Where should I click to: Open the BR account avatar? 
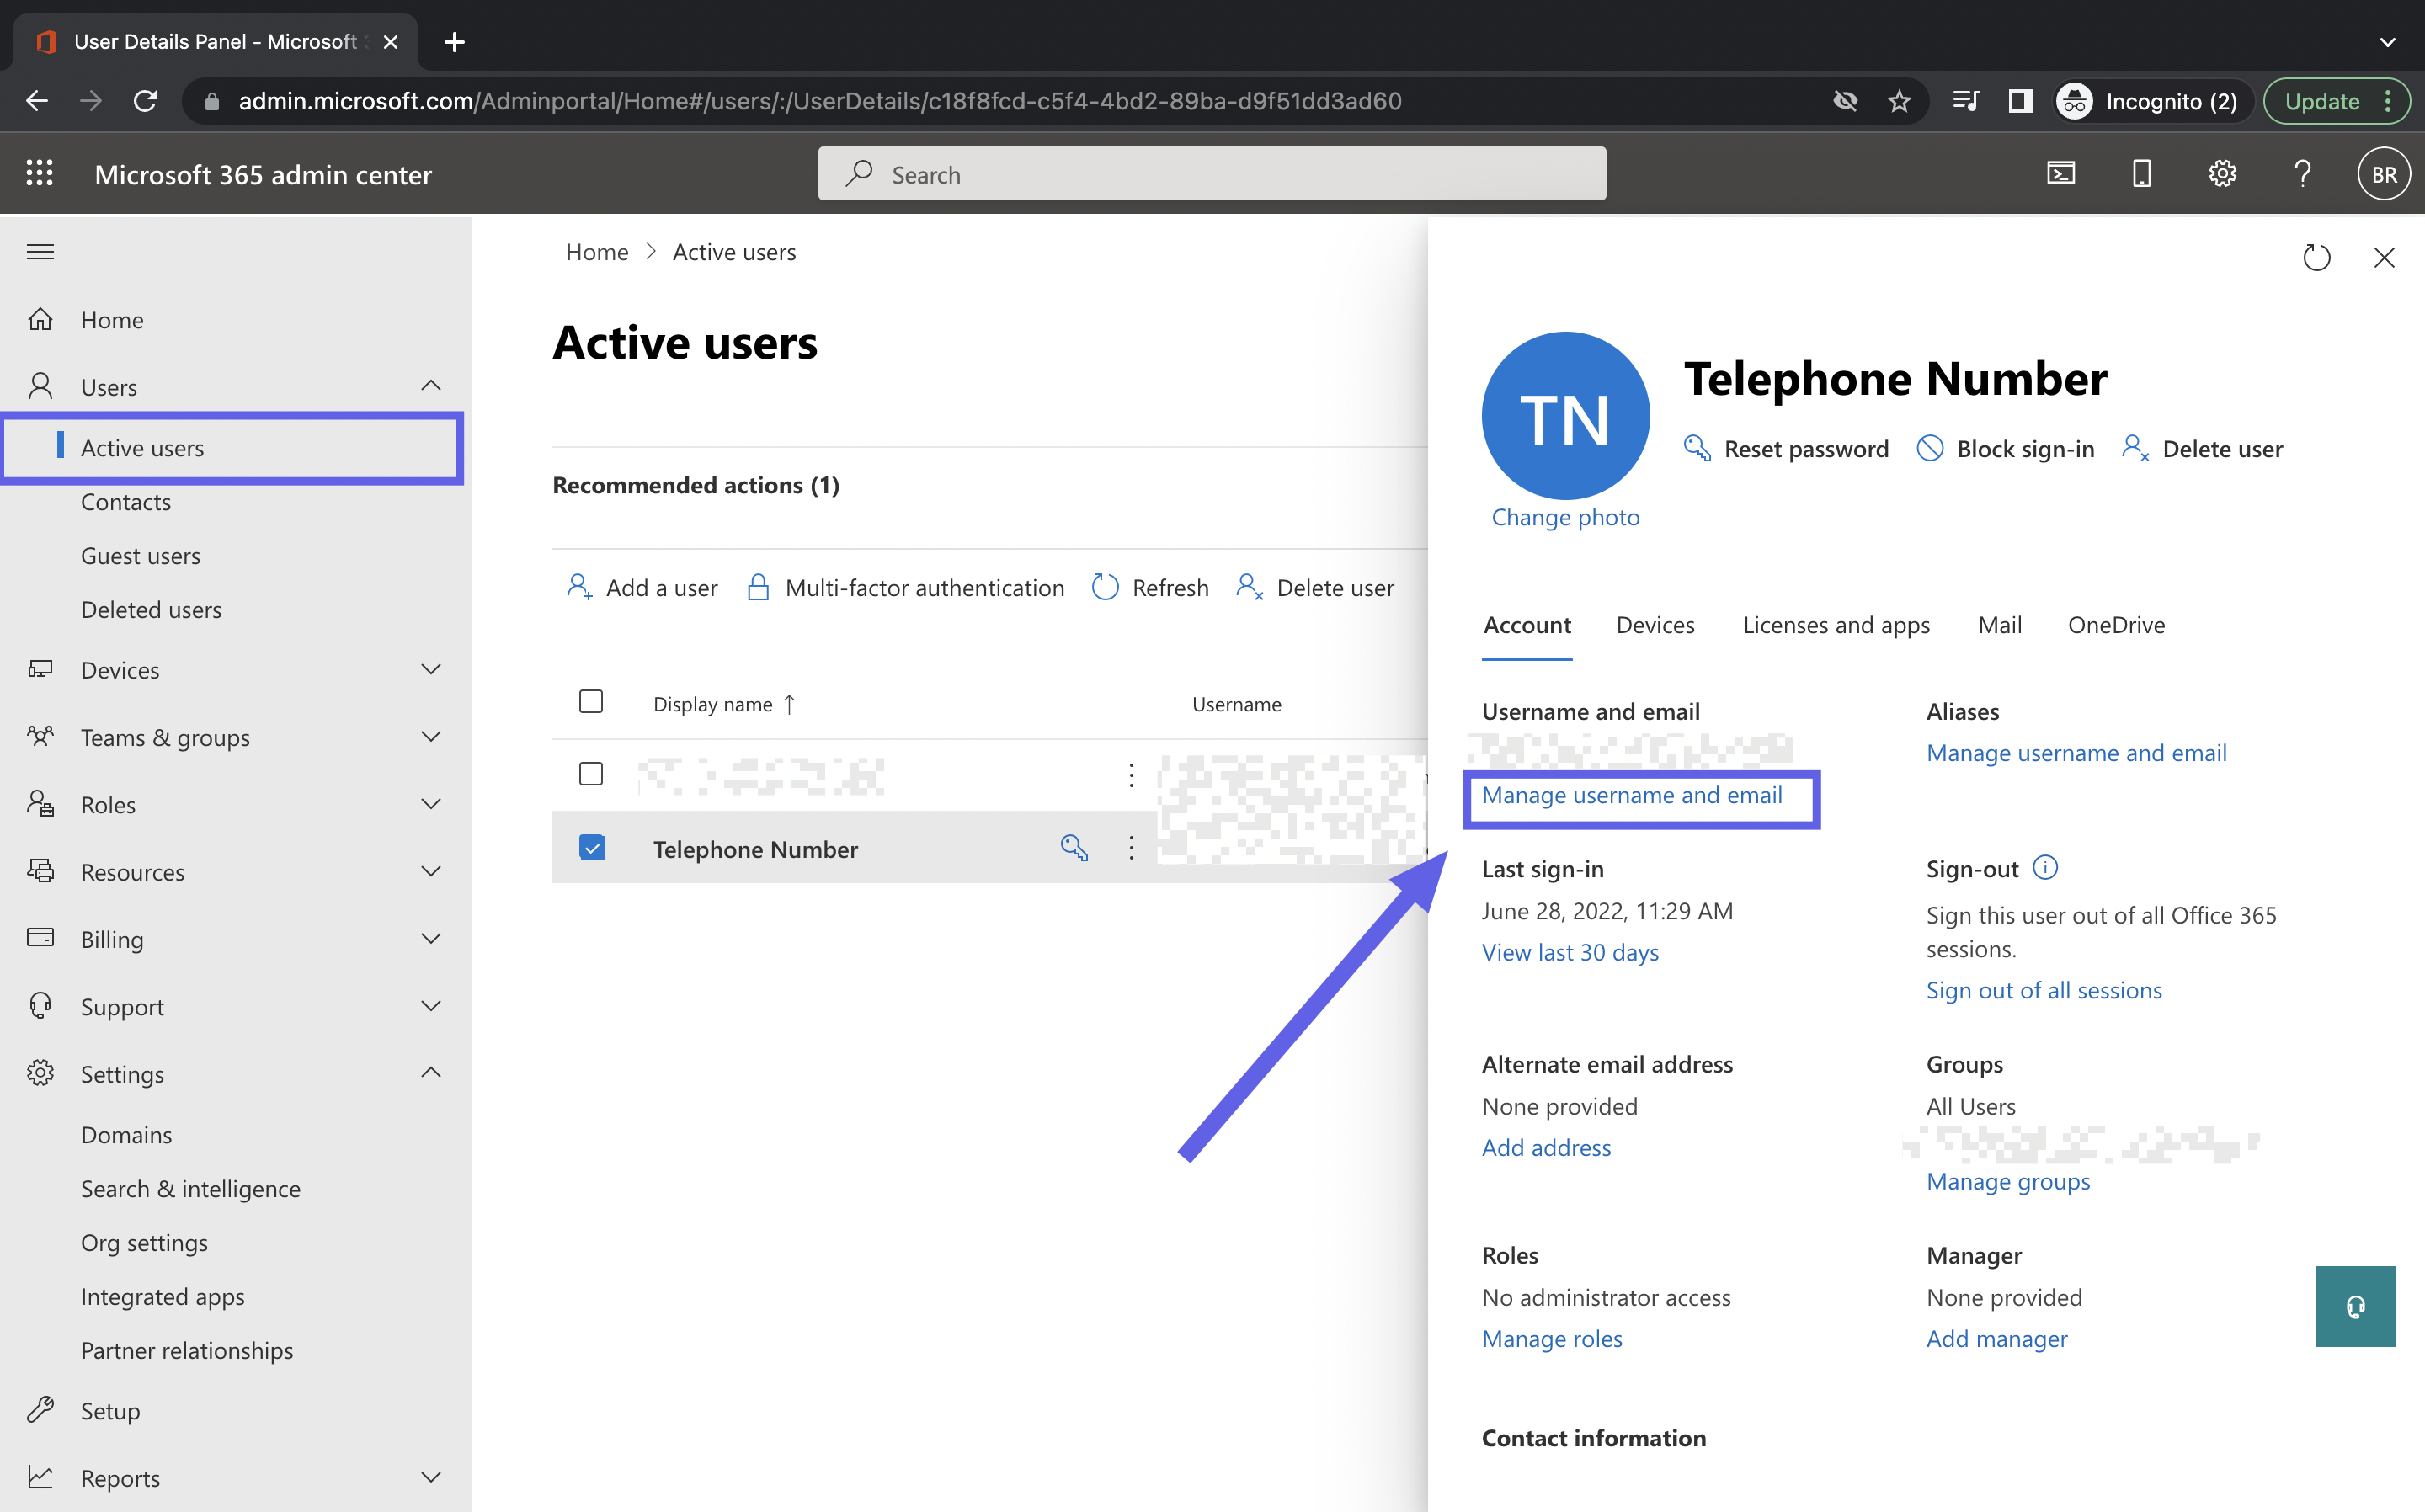(x=2384, y=174)
